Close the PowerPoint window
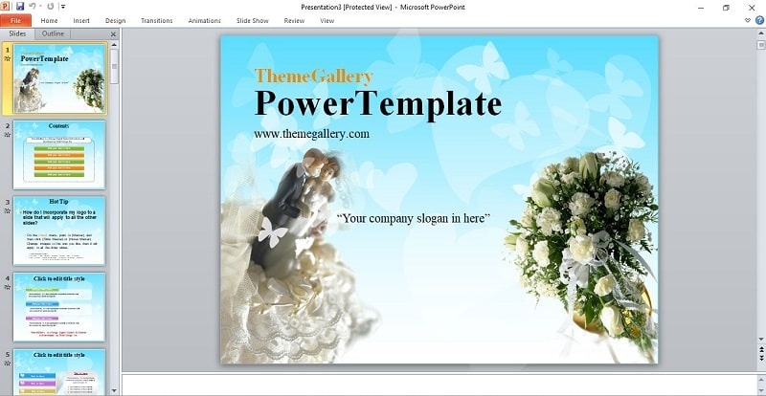 tap(752, 8)
